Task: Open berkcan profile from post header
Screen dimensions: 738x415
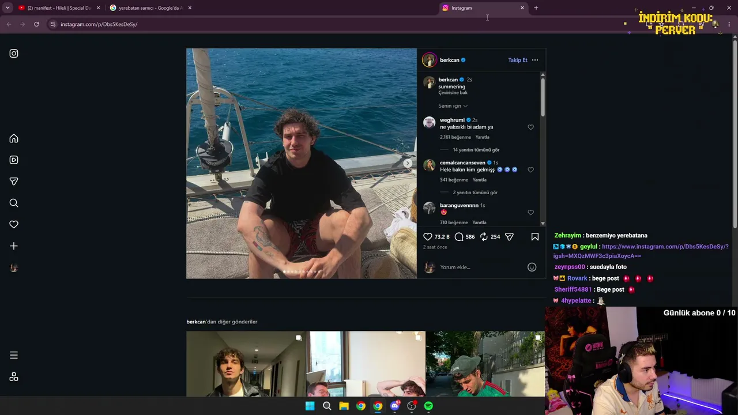Action: point(450,60)
